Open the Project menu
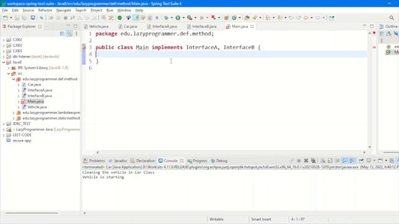The image size is (399, 224). [x=96, y=10]
